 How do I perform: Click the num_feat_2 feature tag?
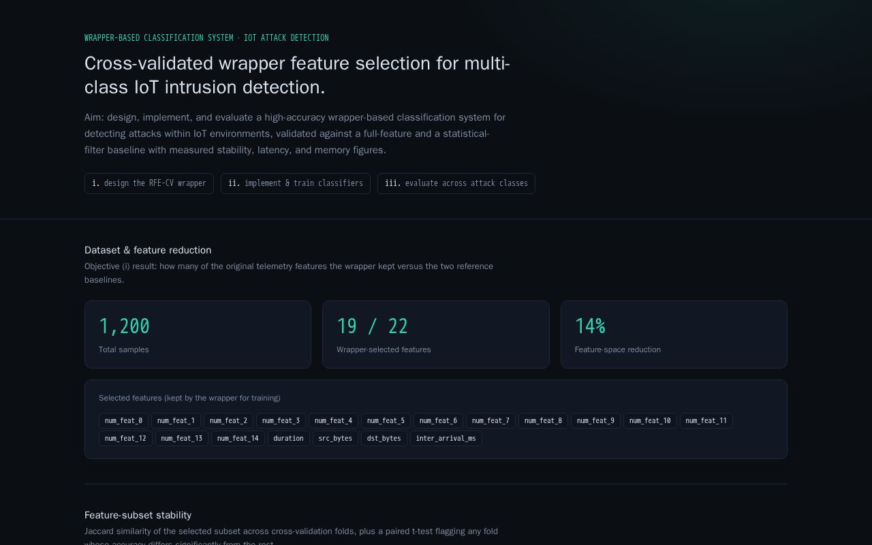click(x=228, y=420)
